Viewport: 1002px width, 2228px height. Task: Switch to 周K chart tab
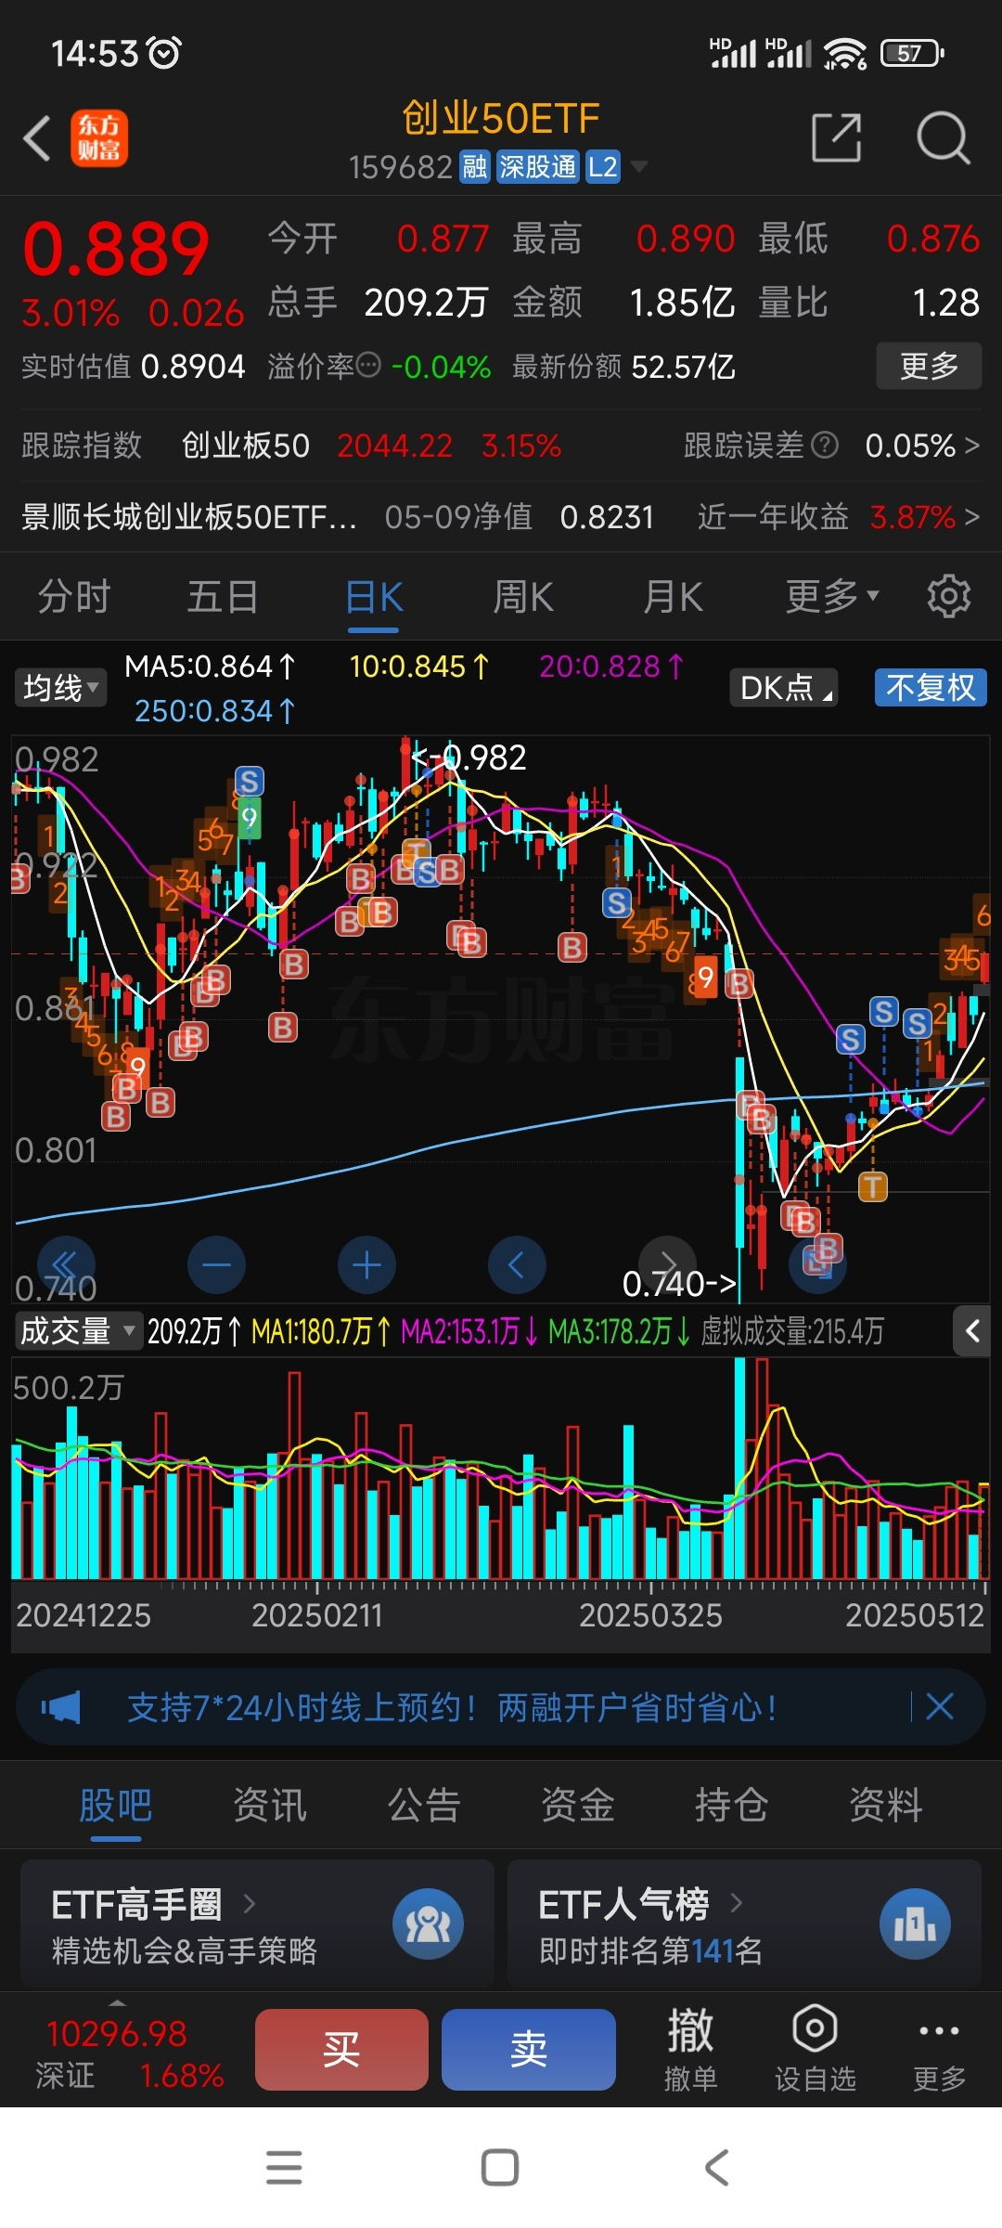click(523, 596)
